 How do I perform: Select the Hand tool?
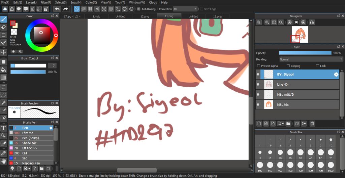point(3,161)
